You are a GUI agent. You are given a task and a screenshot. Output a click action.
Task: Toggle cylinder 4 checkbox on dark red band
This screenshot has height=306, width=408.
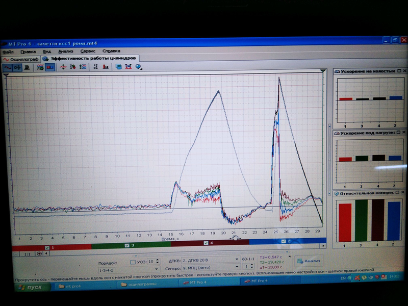206,243
